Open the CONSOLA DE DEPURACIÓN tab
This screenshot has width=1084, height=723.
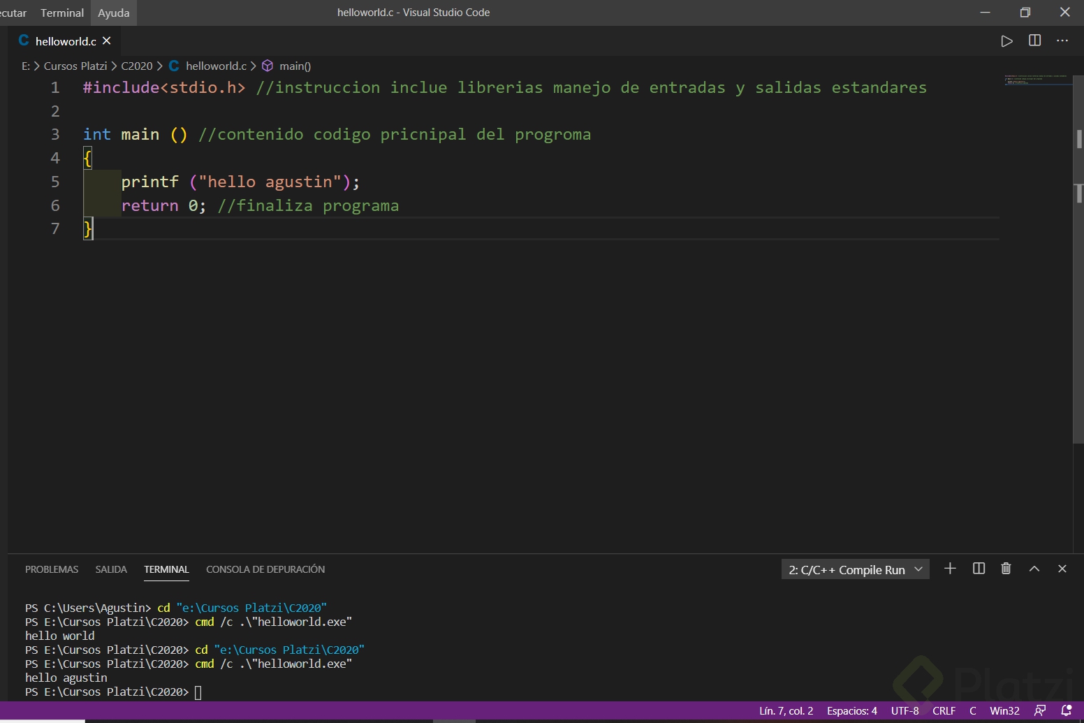coord(265,569)
